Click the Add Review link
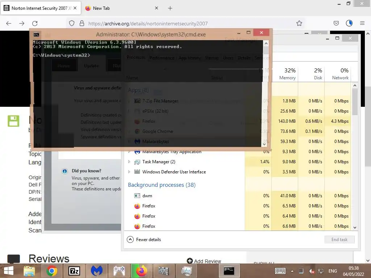The width and height of the screenshot is (371, 278). click(x=204, y=261)
